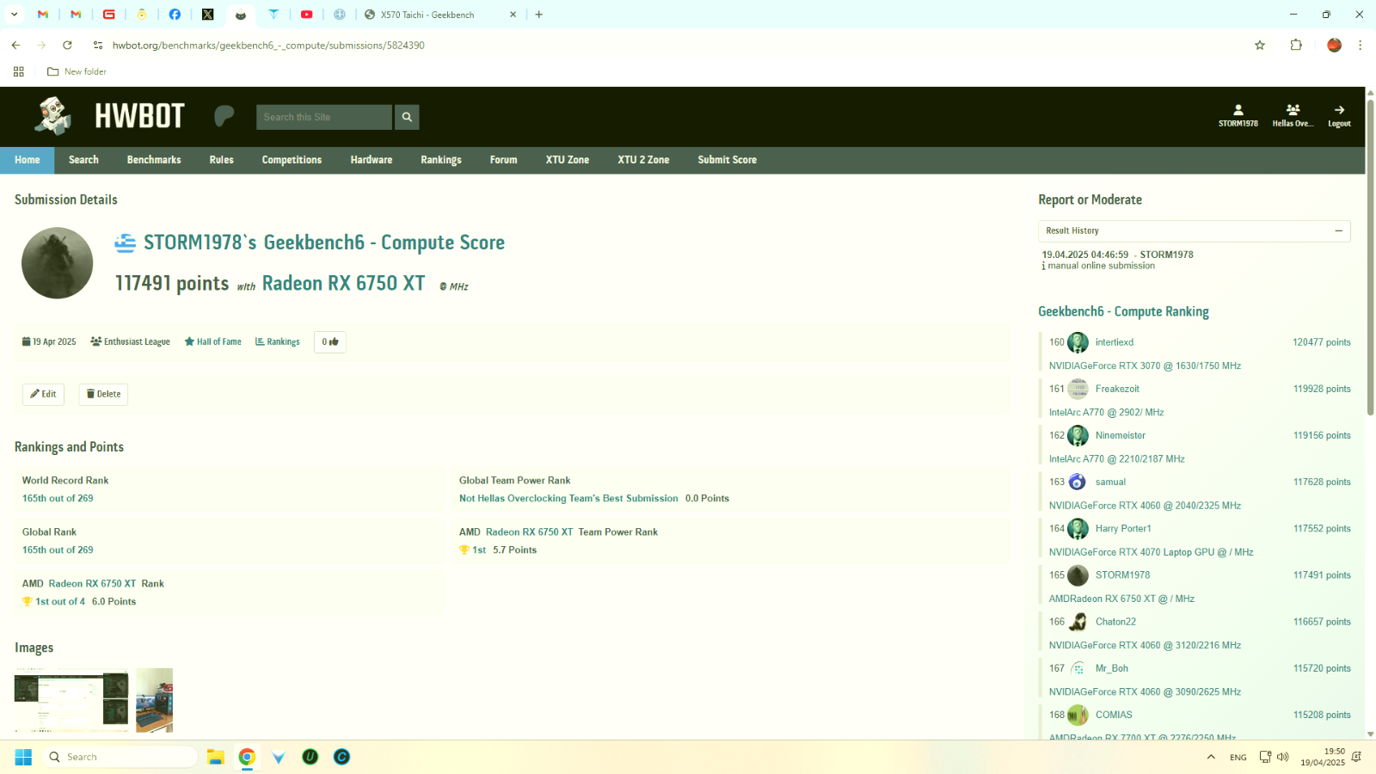Go to Submit Score page
The width and height of the screenshot is (1376, 774).
[728, 160]
